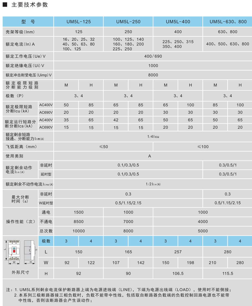Viewport: 252px width, 306px height.
Task: Select the UM5L-125 column header
Action: point(78,22)
